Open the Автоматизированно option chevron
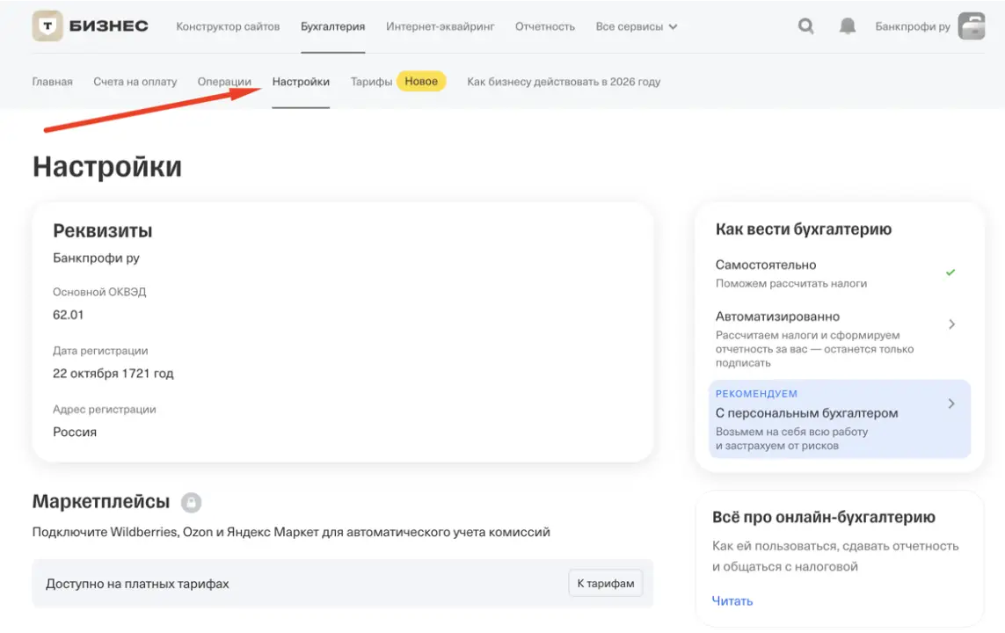The height and width of the screenshot is (633, 1005). coord(951,324)
